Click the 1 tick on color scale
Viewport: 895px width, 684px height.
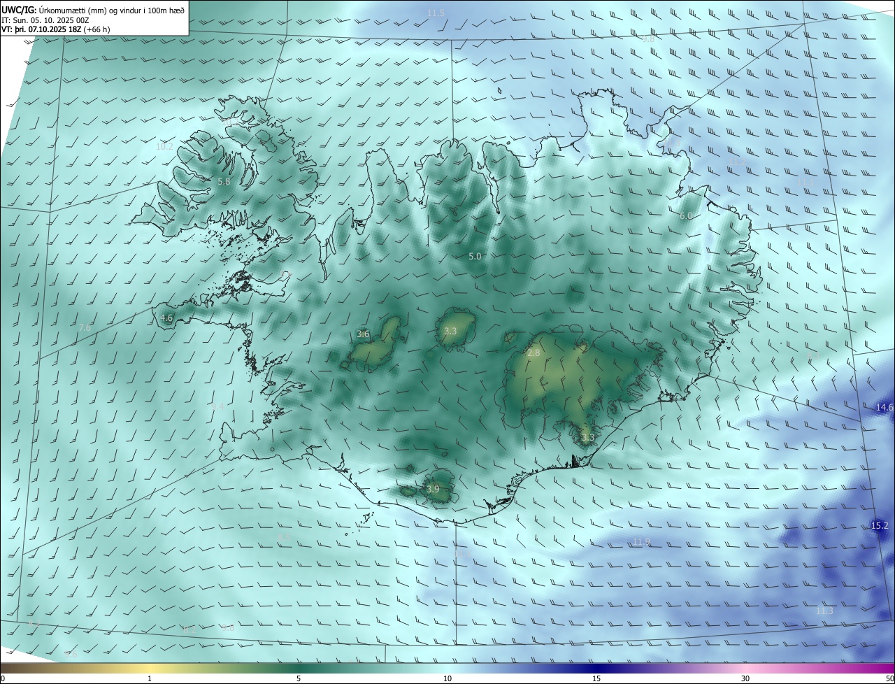coord(150,678)
